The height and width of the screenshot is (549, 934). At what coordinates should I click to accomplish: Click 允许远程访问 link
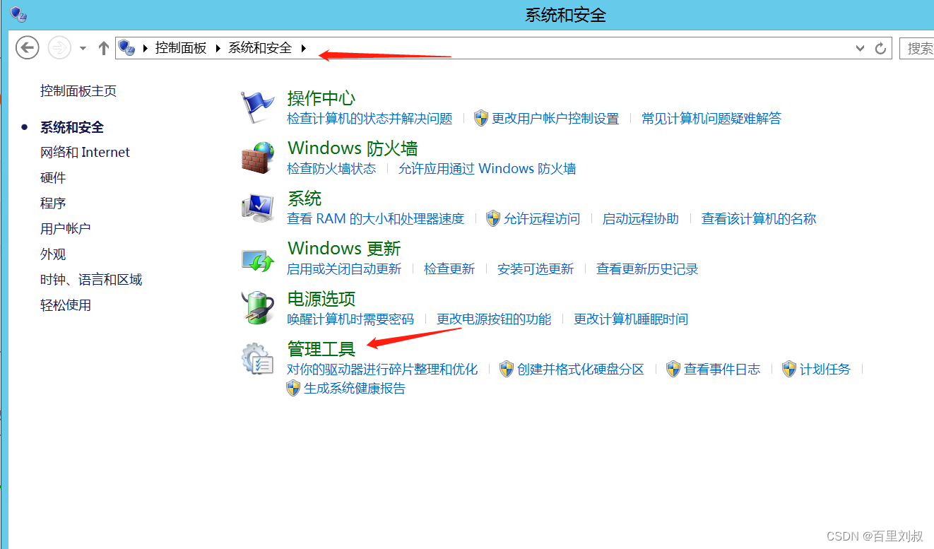(x=542, y=218)
